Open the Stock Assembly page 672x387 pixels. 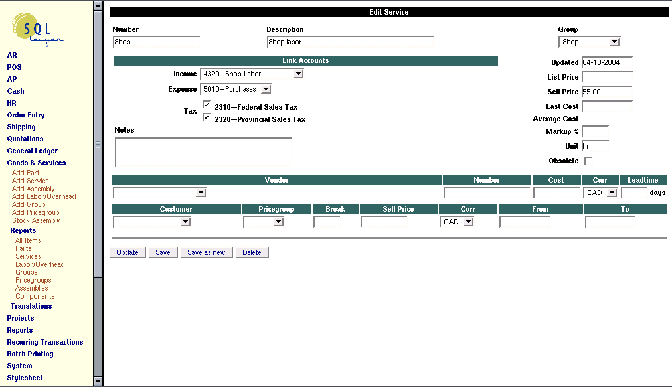tap(36, 220)
